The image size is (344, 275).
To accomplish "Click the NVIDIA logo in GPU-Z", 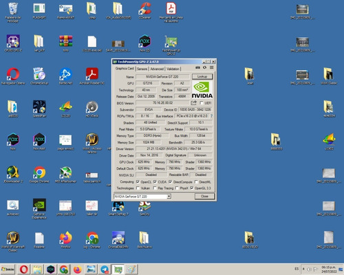I will (x=202, y=90).
